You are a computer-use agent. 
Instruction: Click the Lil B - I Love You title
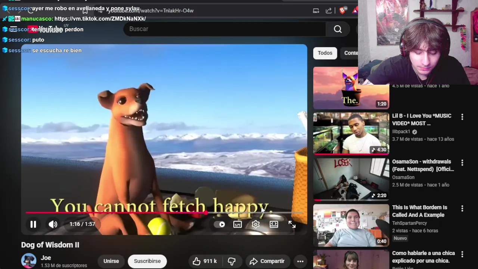(422, 120)
